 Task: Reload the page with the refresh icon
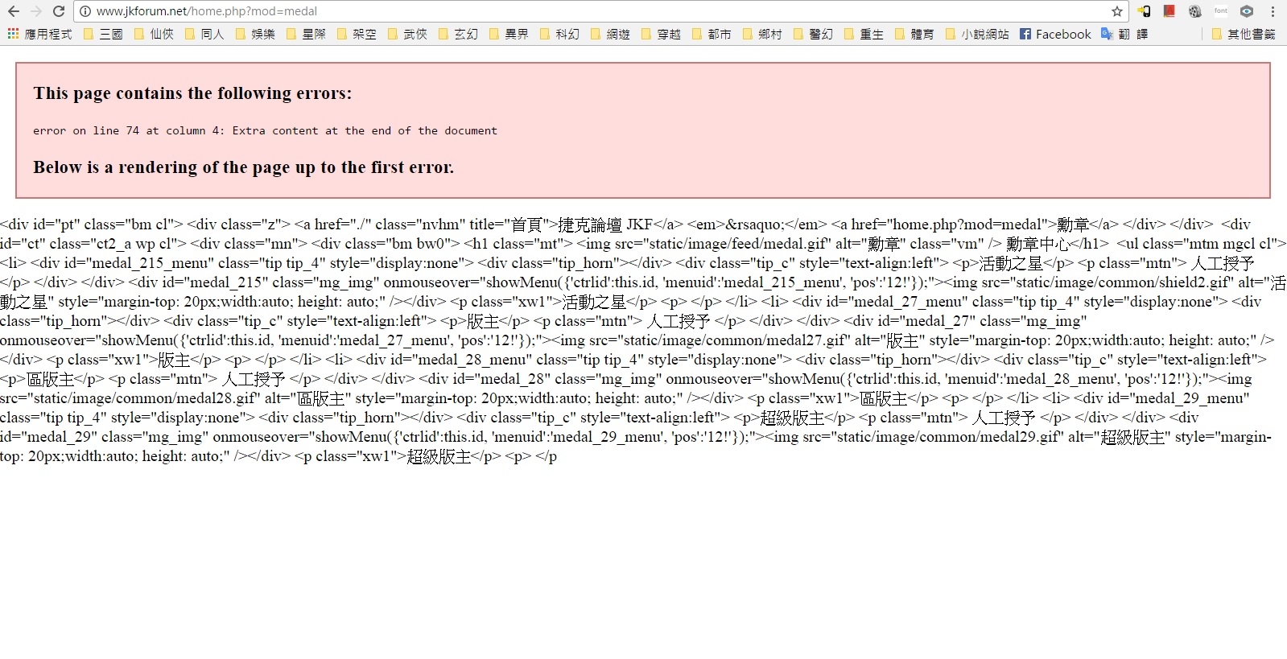coord(58,11)
